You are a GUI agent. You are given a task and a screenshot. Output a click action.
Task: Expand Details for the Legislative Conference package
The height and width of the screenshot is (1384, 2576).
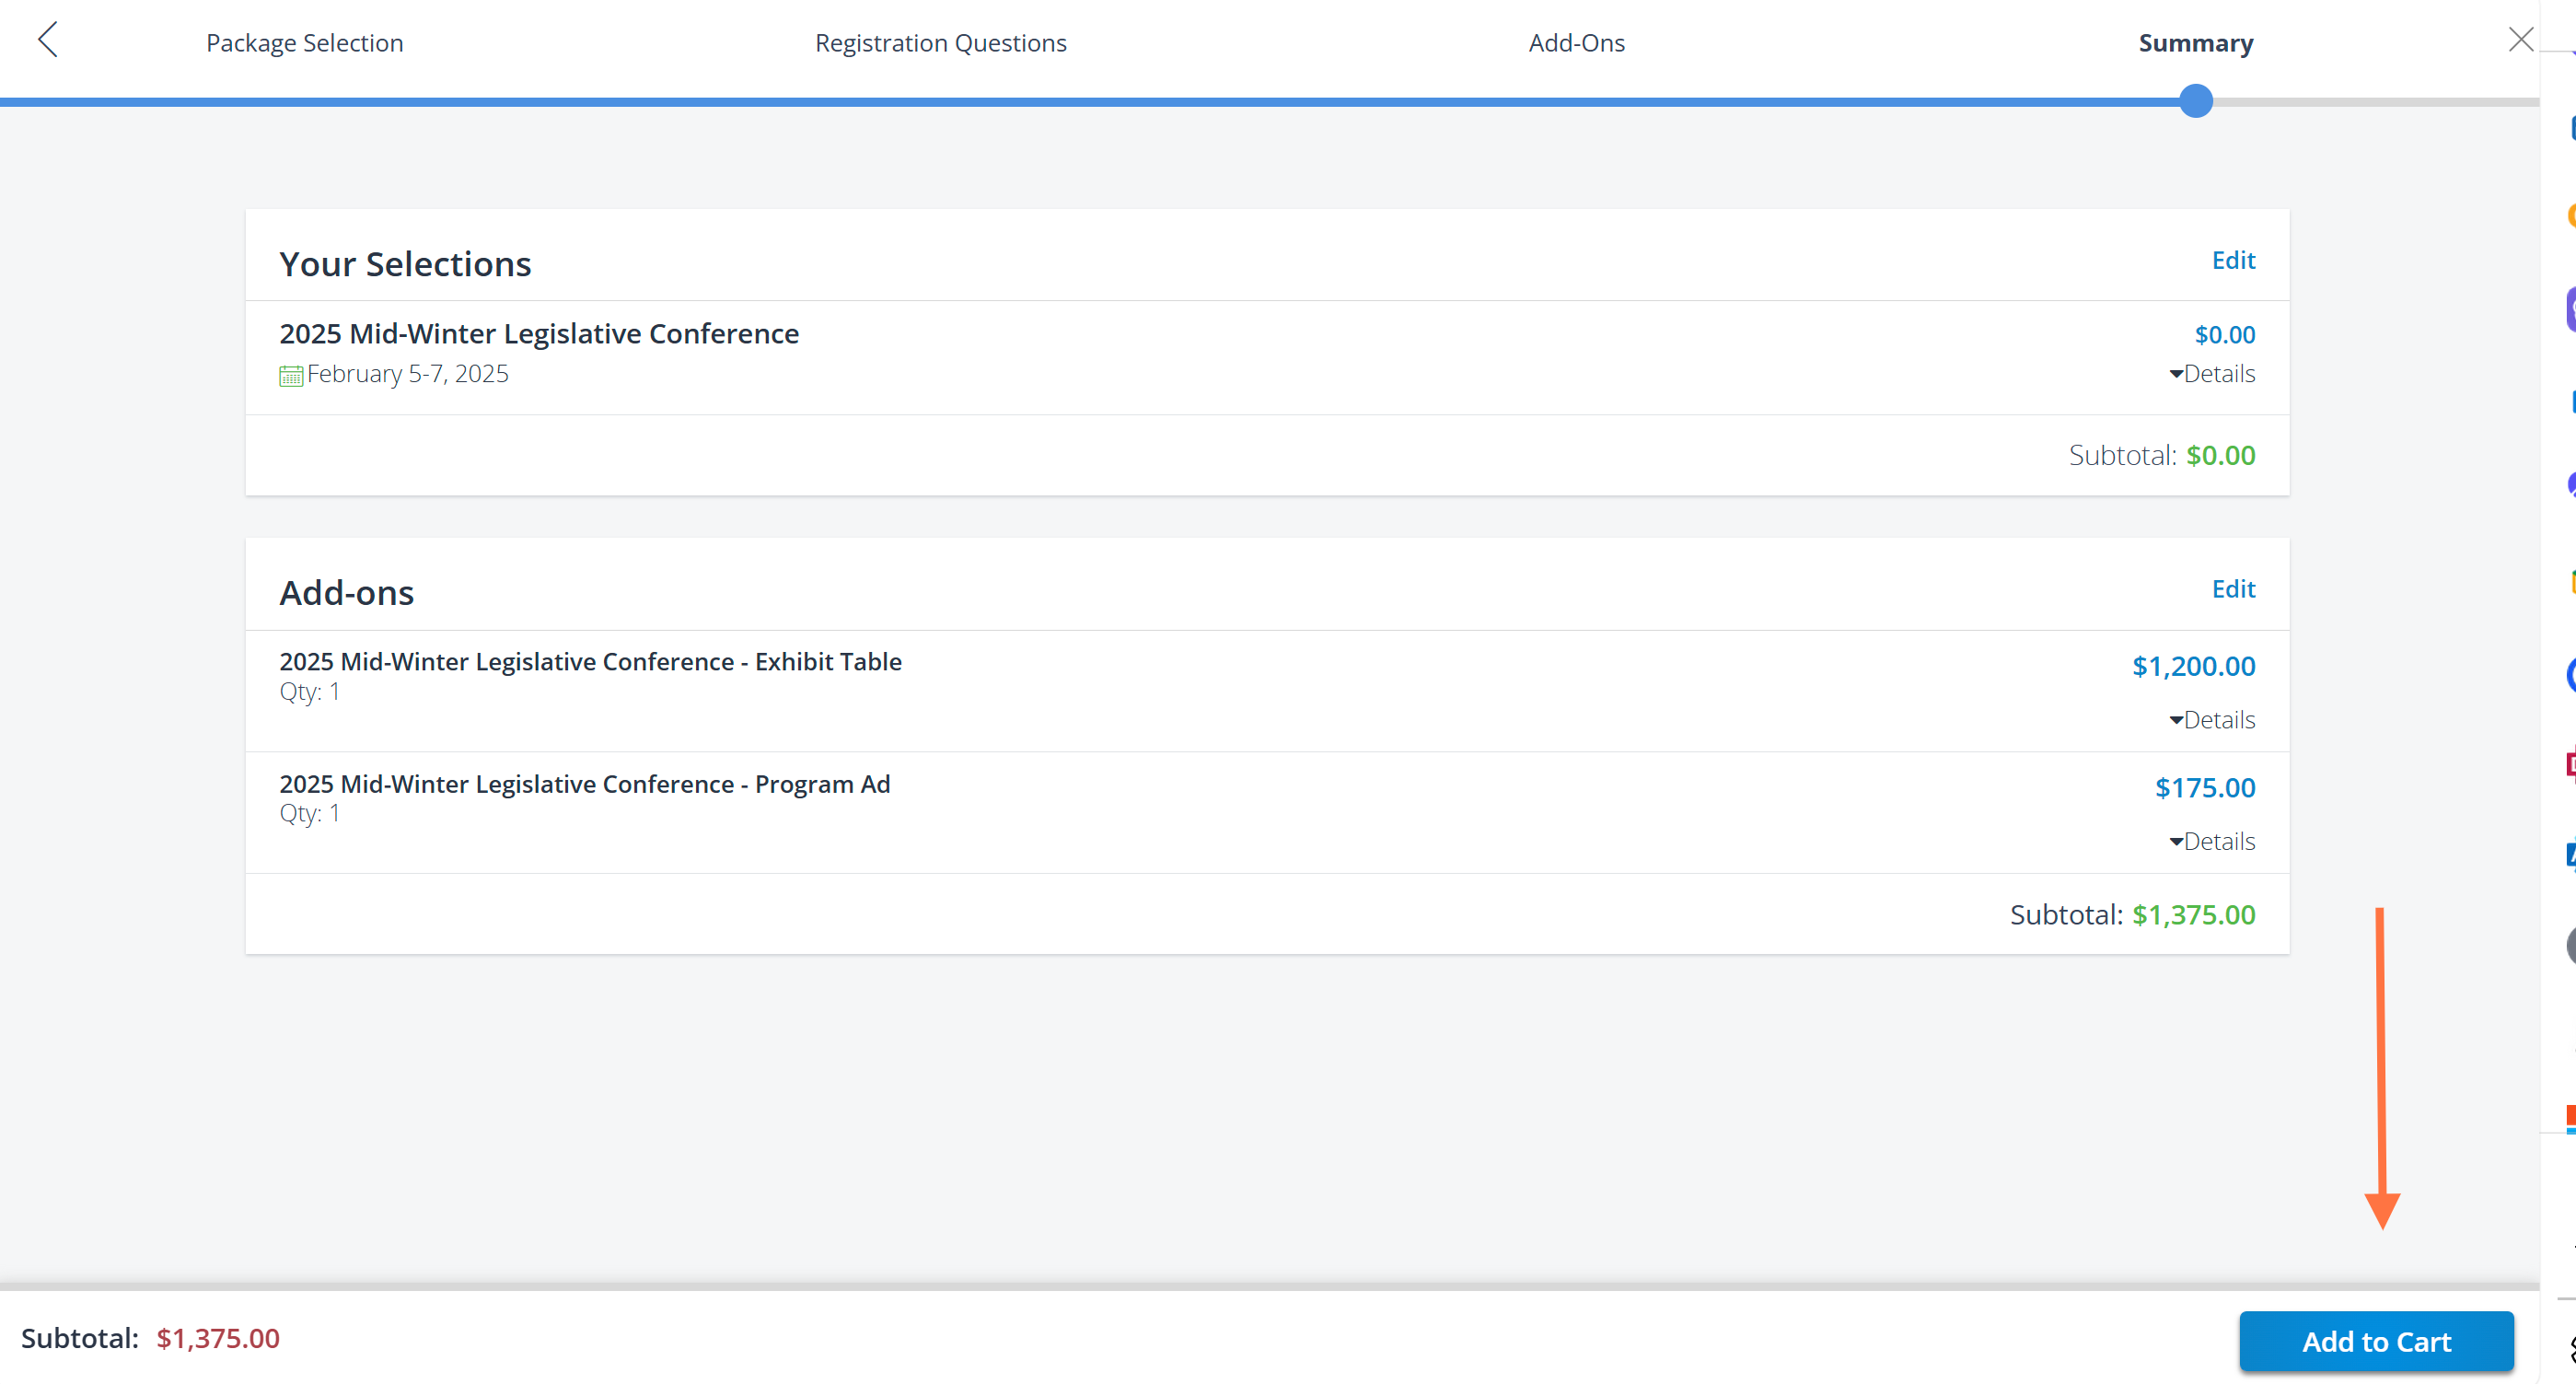pyautogui.click(x=2212, y=374)
